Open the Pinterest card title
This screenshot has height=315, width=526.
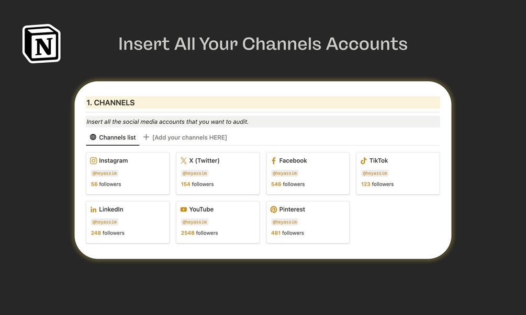(292, 209)
